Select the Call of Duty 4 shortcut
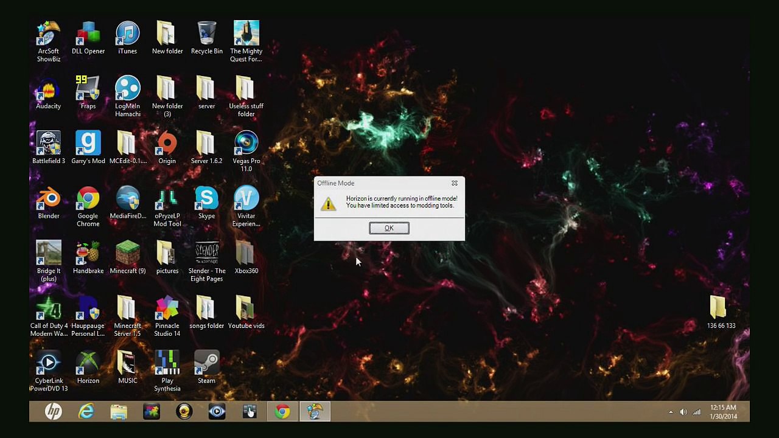Screen dimensions: 779x438 pos(49,315)
